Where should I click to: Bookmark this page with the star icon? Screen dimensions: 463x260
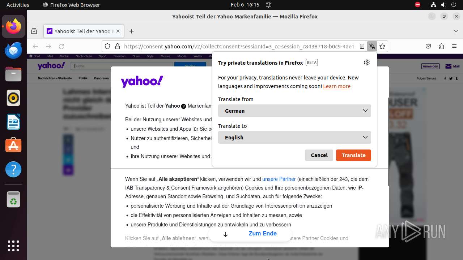(382, 46)
